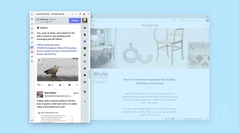This screenshot has width=239, height=134.
Task: Open the closed tabs trash icon
Action: 207,17
